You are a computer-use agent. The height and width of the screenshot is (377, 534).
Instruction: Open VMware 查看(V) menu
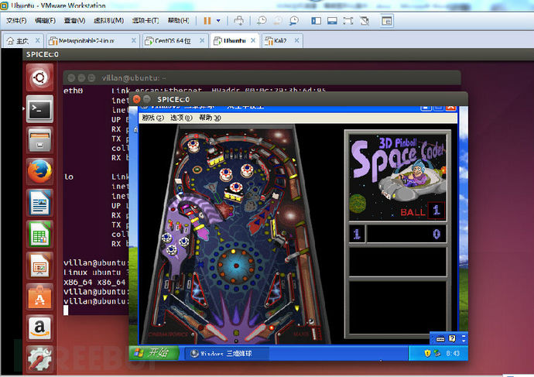74,21
